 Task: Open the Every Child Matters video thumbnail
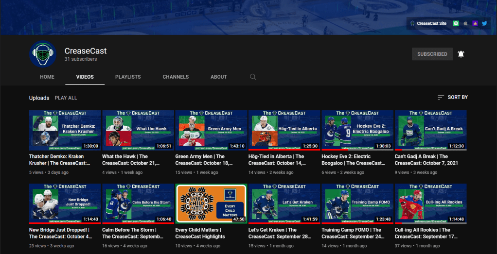(211, 203)
